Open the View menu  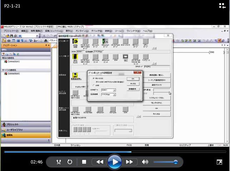[x=69, y=31]
